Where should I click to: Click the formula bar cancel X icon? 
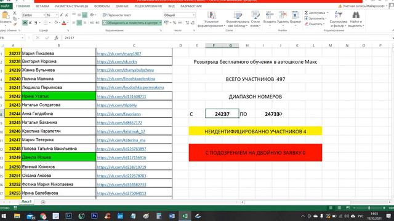[x=38, y=38]
